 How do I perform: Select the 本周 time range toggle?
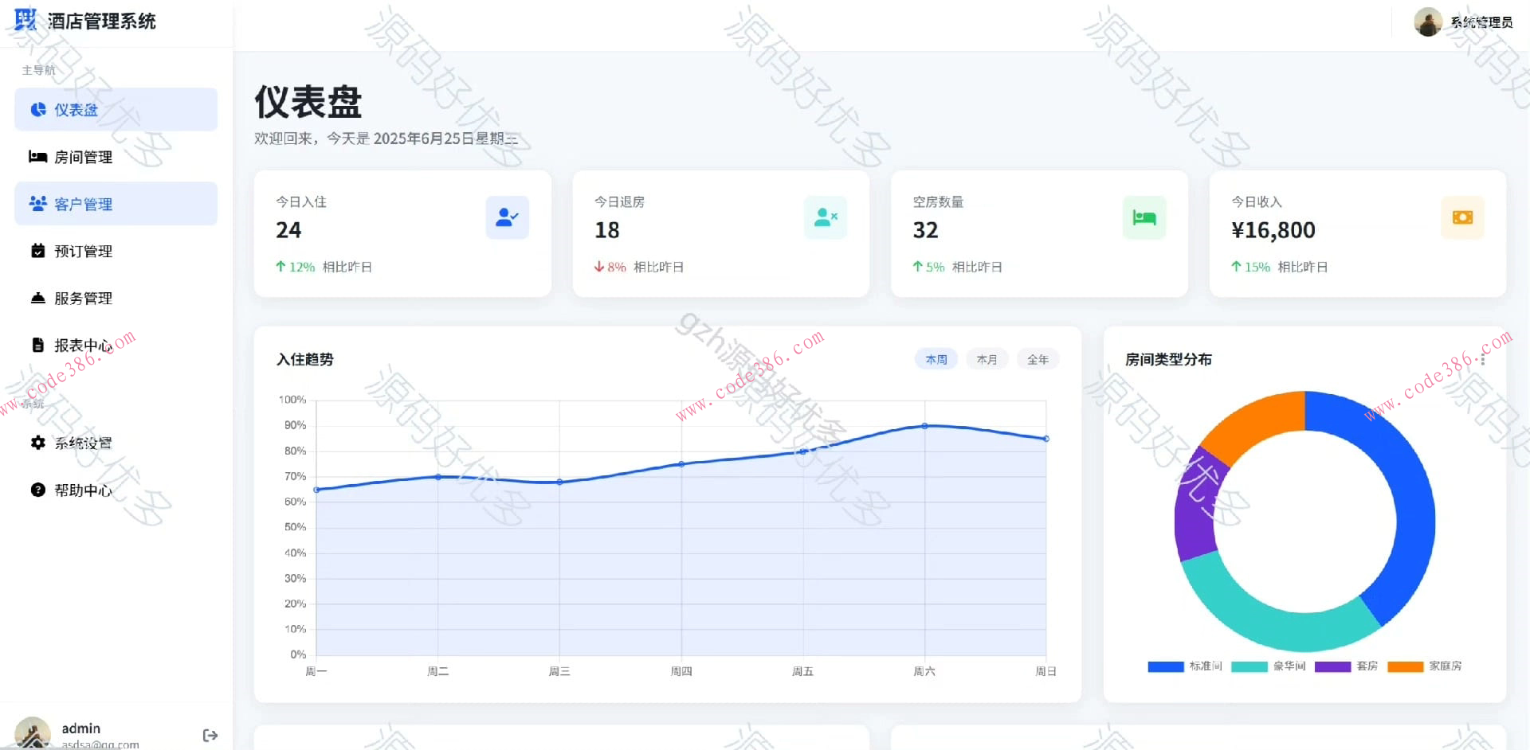click(x=936, y=359)
